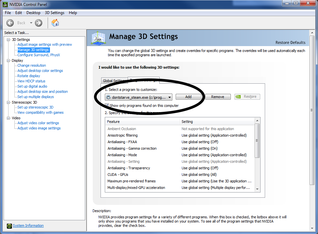Toggle 'Show only programs found on this computer'
Image resolution: width=318 pixels, height=234 pixels.
pyautogui.click(x=107, y=106)
